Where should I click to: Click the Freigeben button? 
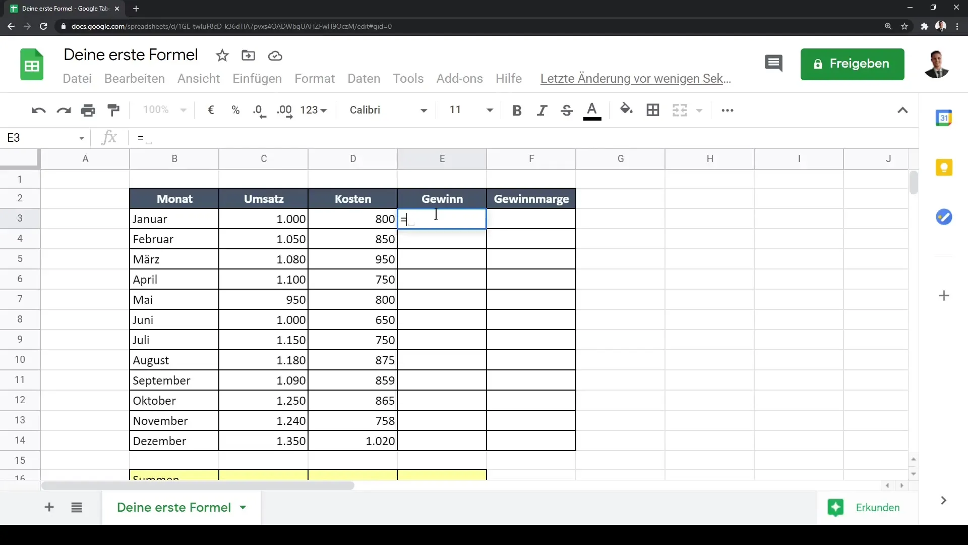(853, 63)
